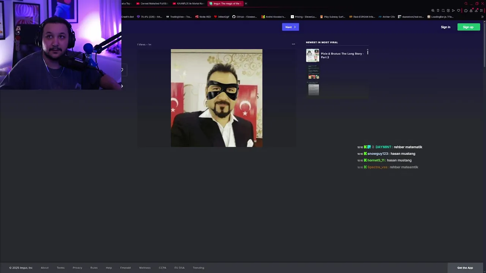486x273 pixels.
Task: Click the page vertical scrollbar
Action: click(485, 45)
